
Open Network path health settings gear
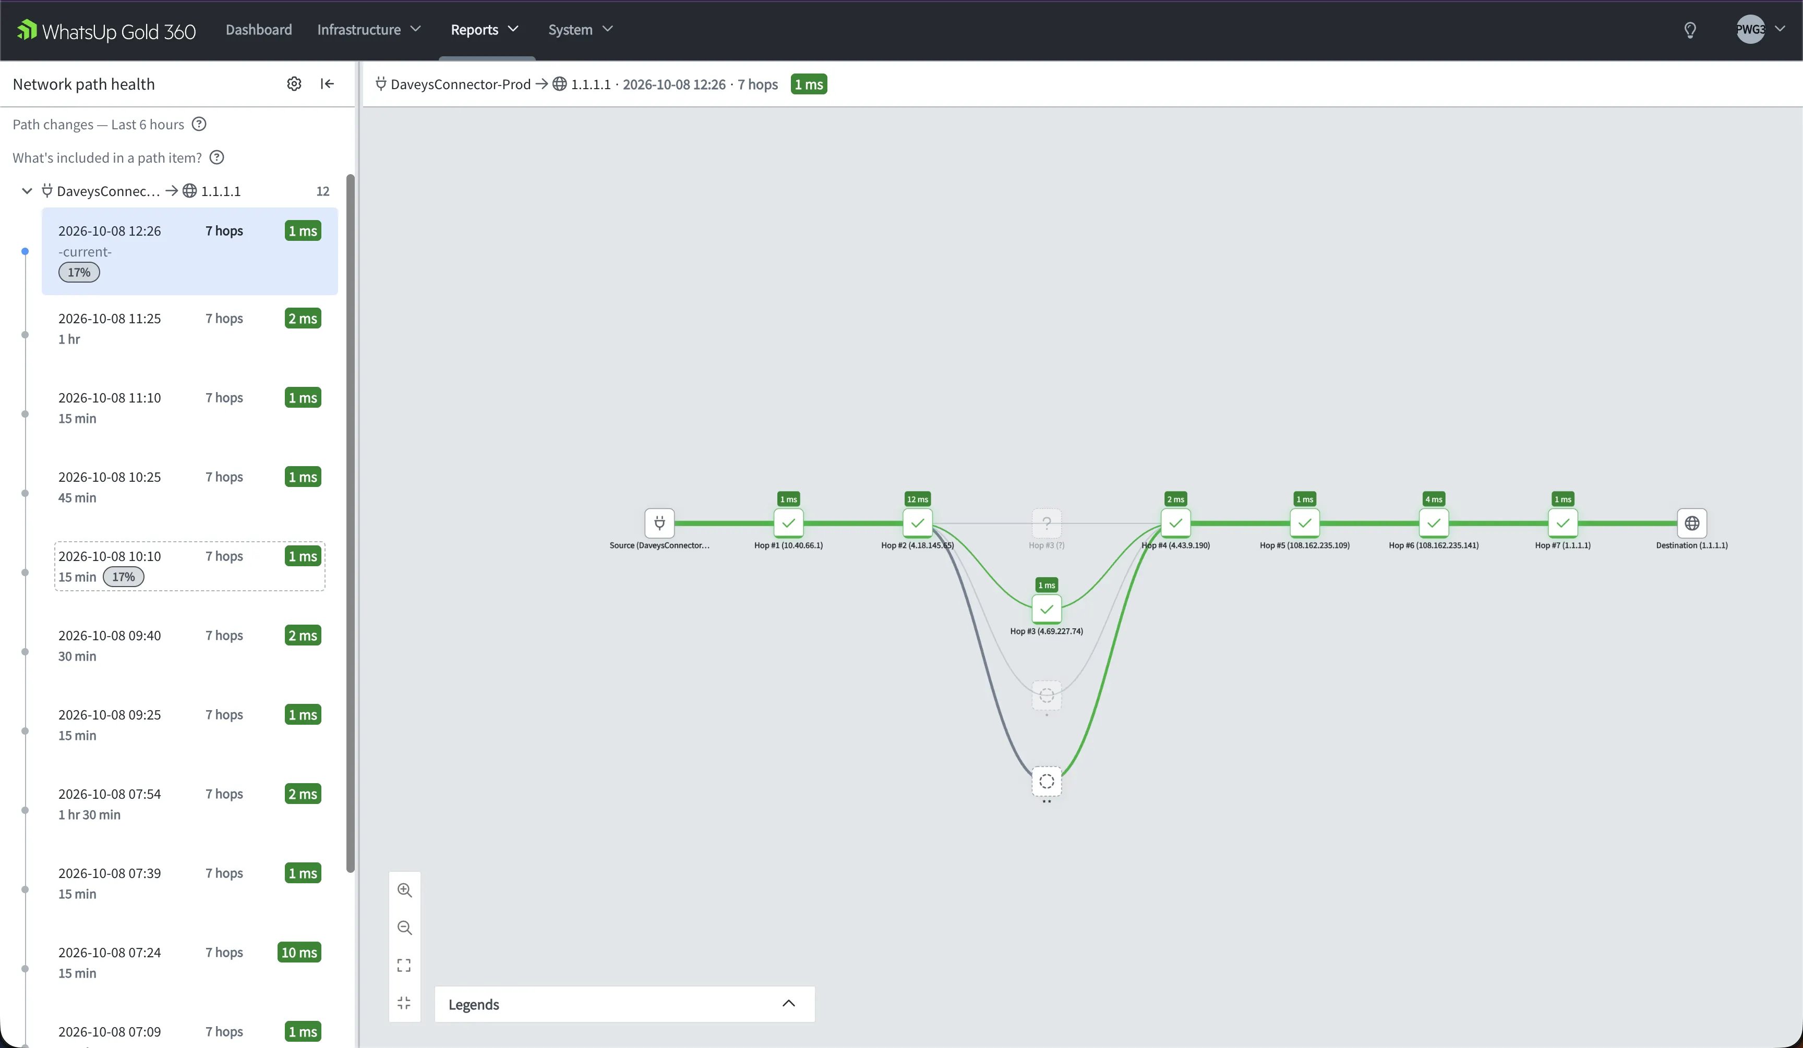pyautogui.click(x=294, y=83)
